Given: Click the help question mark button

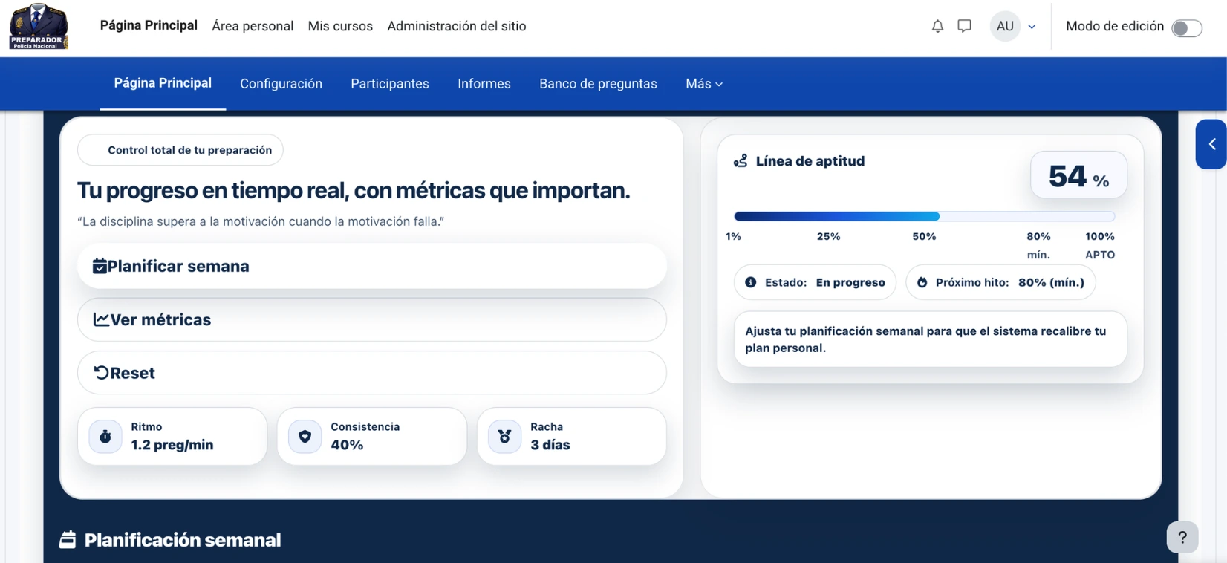Looking at the screenshot, I should coord(1182,537).
